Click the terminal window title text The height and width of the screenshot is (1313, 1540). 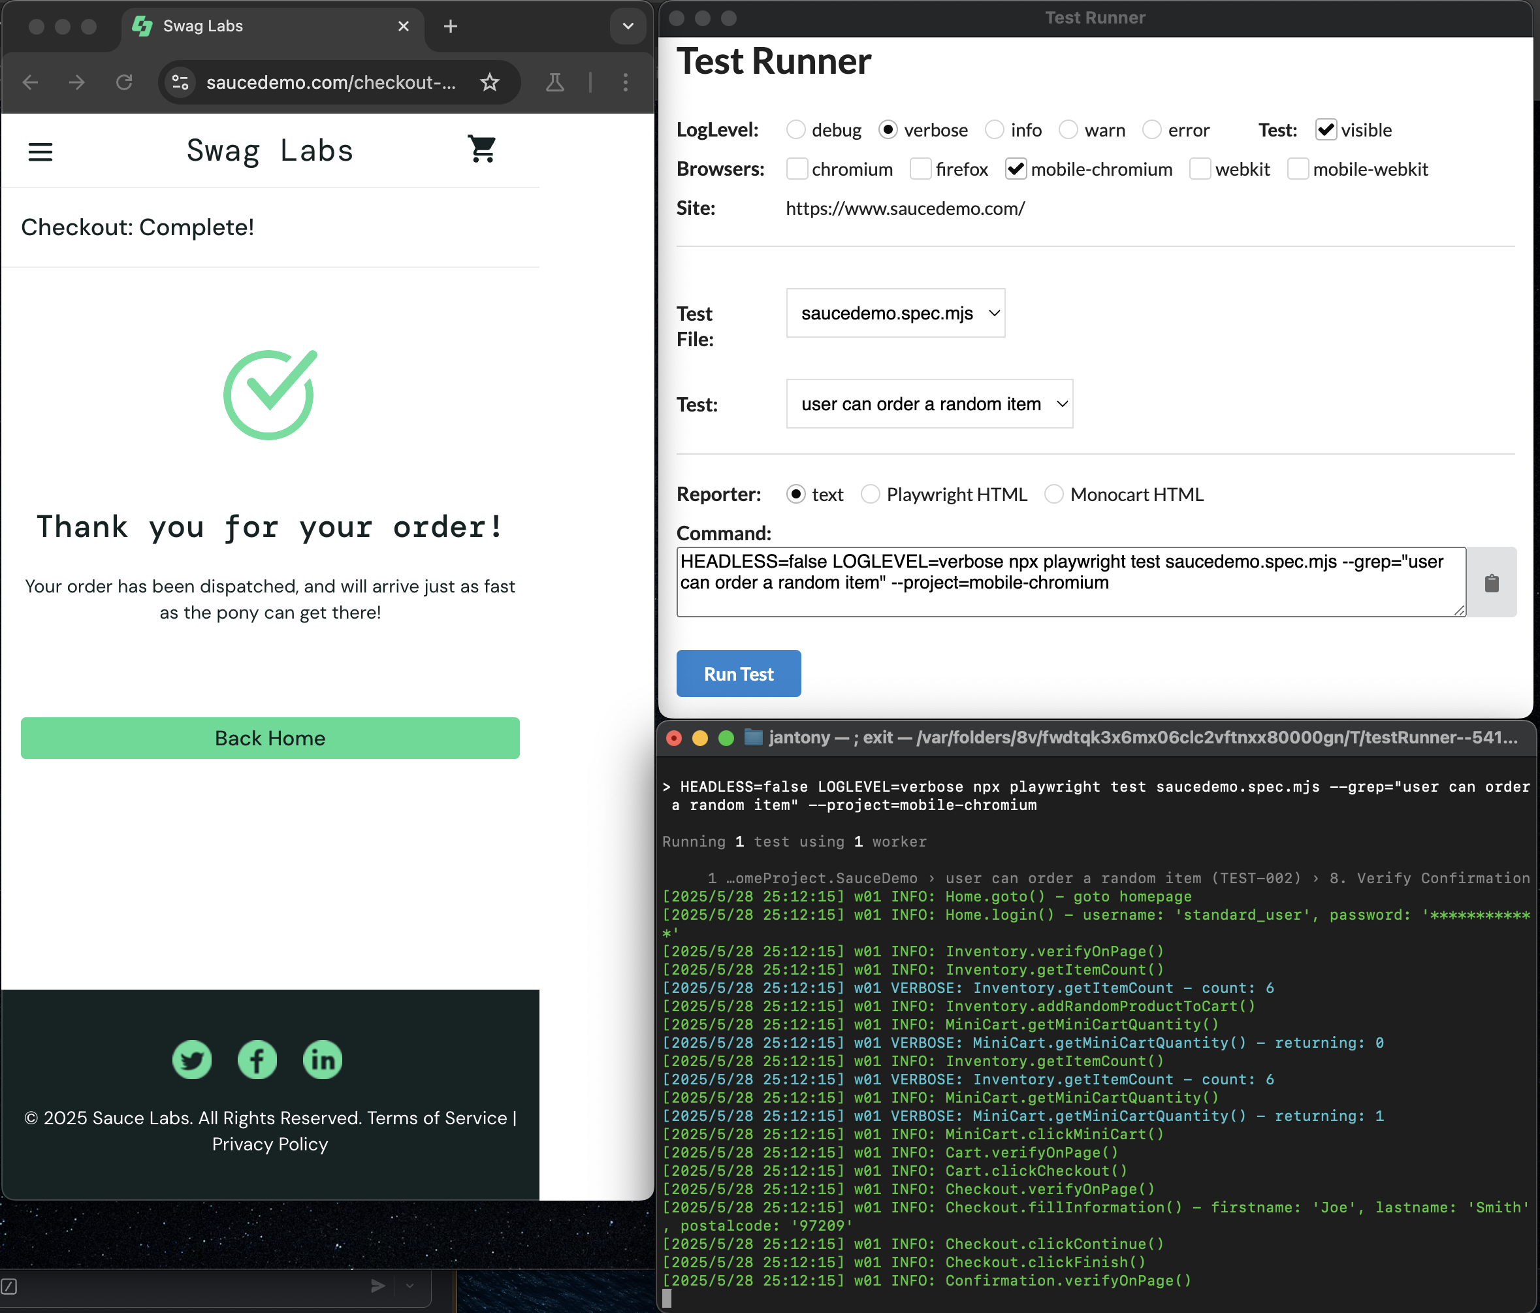point(1143,738)
